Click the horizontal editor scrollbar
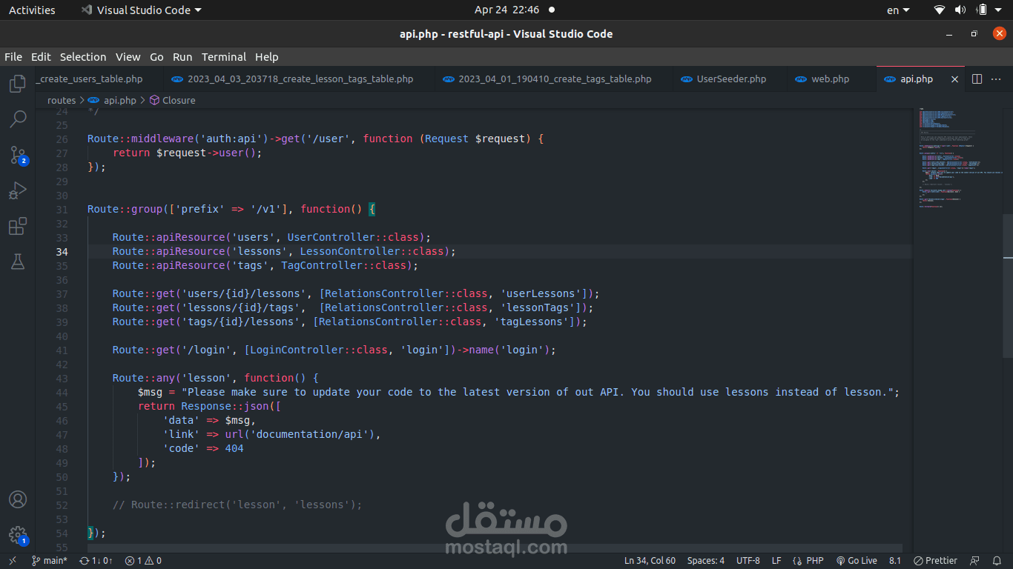The image size is (1013, 569). [x=495, y=547]
